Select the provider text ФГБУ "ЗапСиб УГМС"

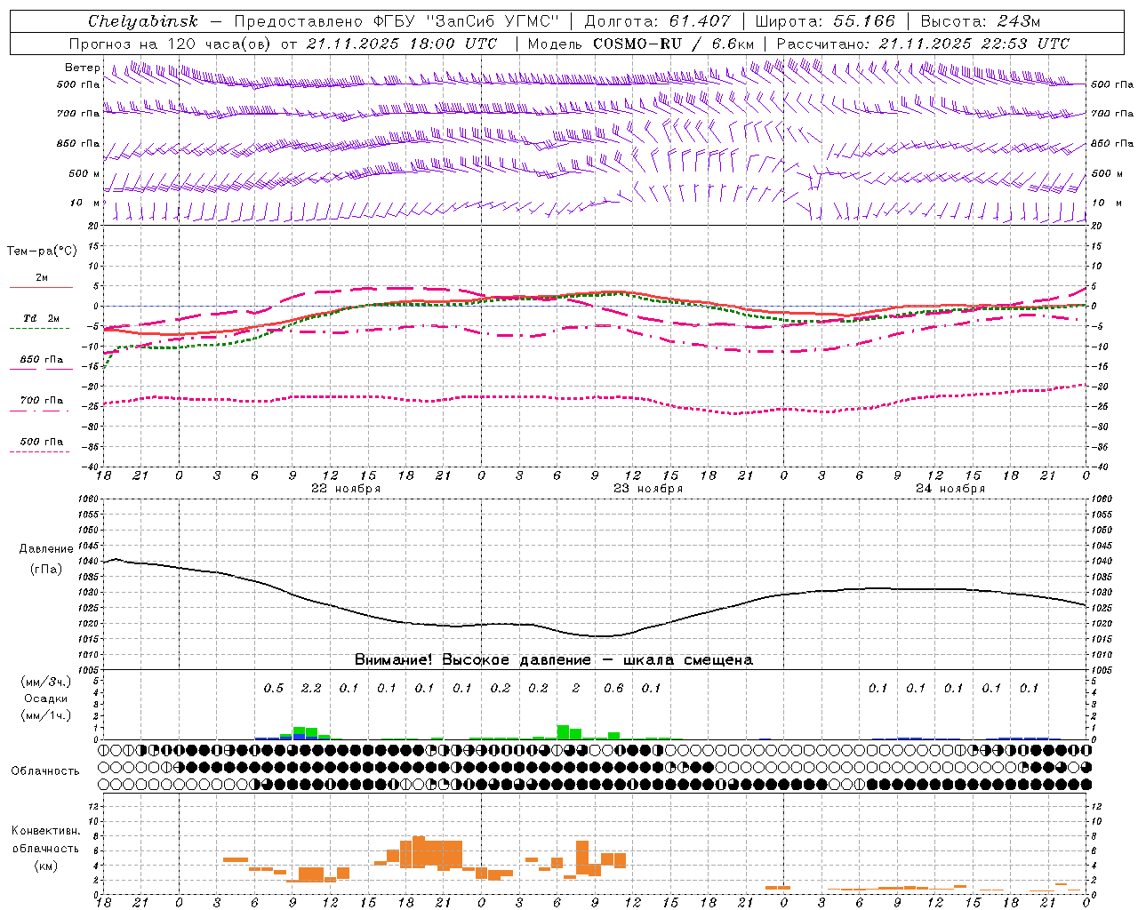(466, 21)
